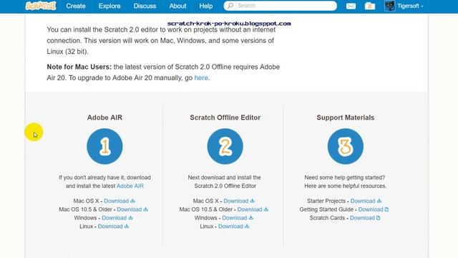This screenshot has height=258, width=458.
Task: Go to the Discuss page
Action: point(145,6)
